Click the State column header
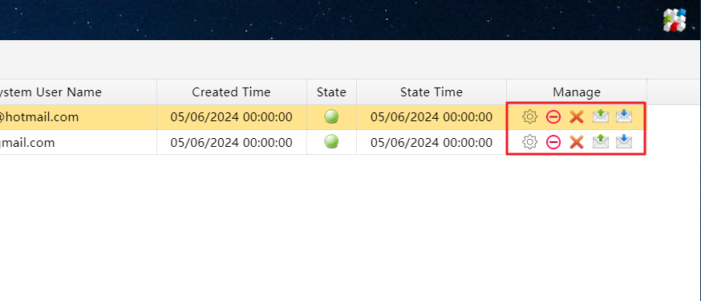701x301 pixels. pos(331,92)
